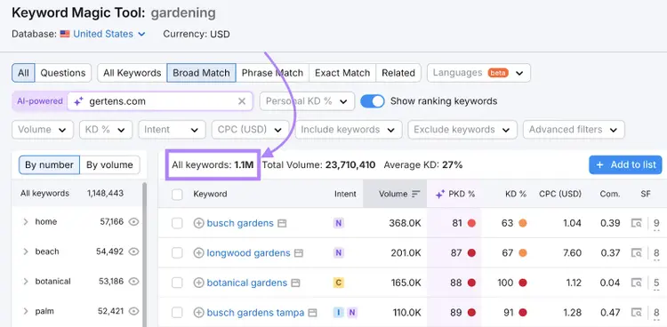Check the botanical gardens row checkbox
Viewport: 667px width, 327px height.
click(177, 283)
